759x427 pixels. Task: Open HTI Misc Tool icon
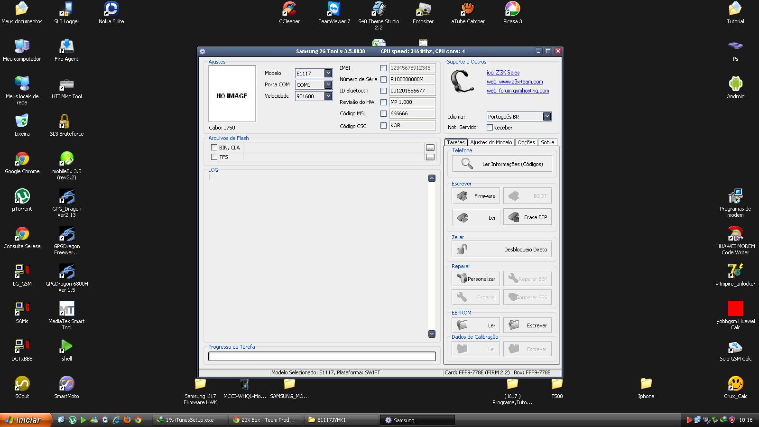click(x=66, y=88)
